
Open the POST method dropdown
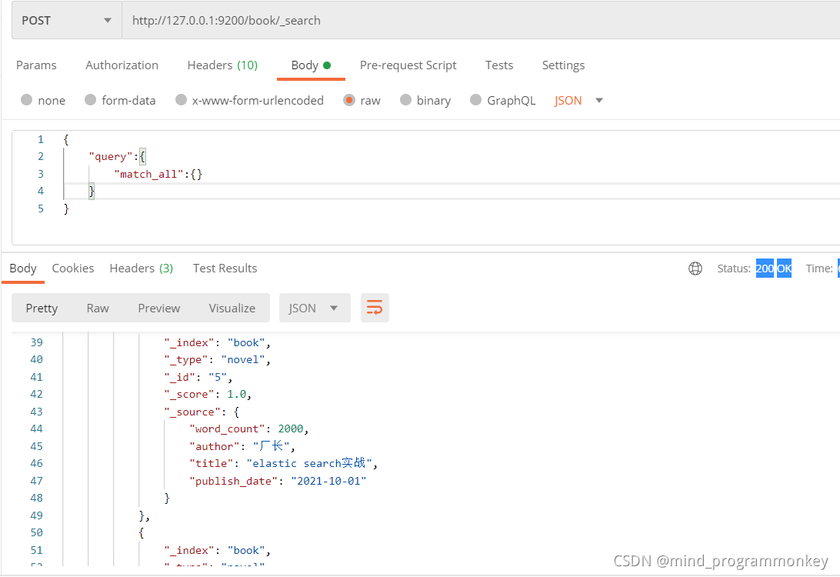67,20
